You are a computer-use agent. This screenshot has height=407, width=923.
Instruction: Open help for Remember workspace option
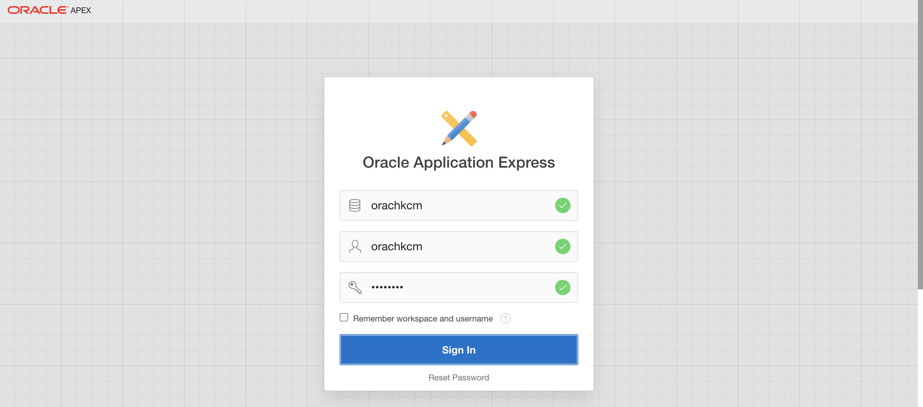click(505, 318)
